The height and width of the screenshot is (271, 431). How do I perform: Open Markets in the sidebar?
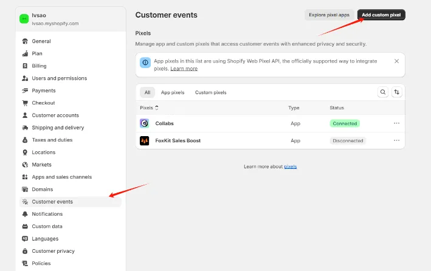tap(71, 165)
